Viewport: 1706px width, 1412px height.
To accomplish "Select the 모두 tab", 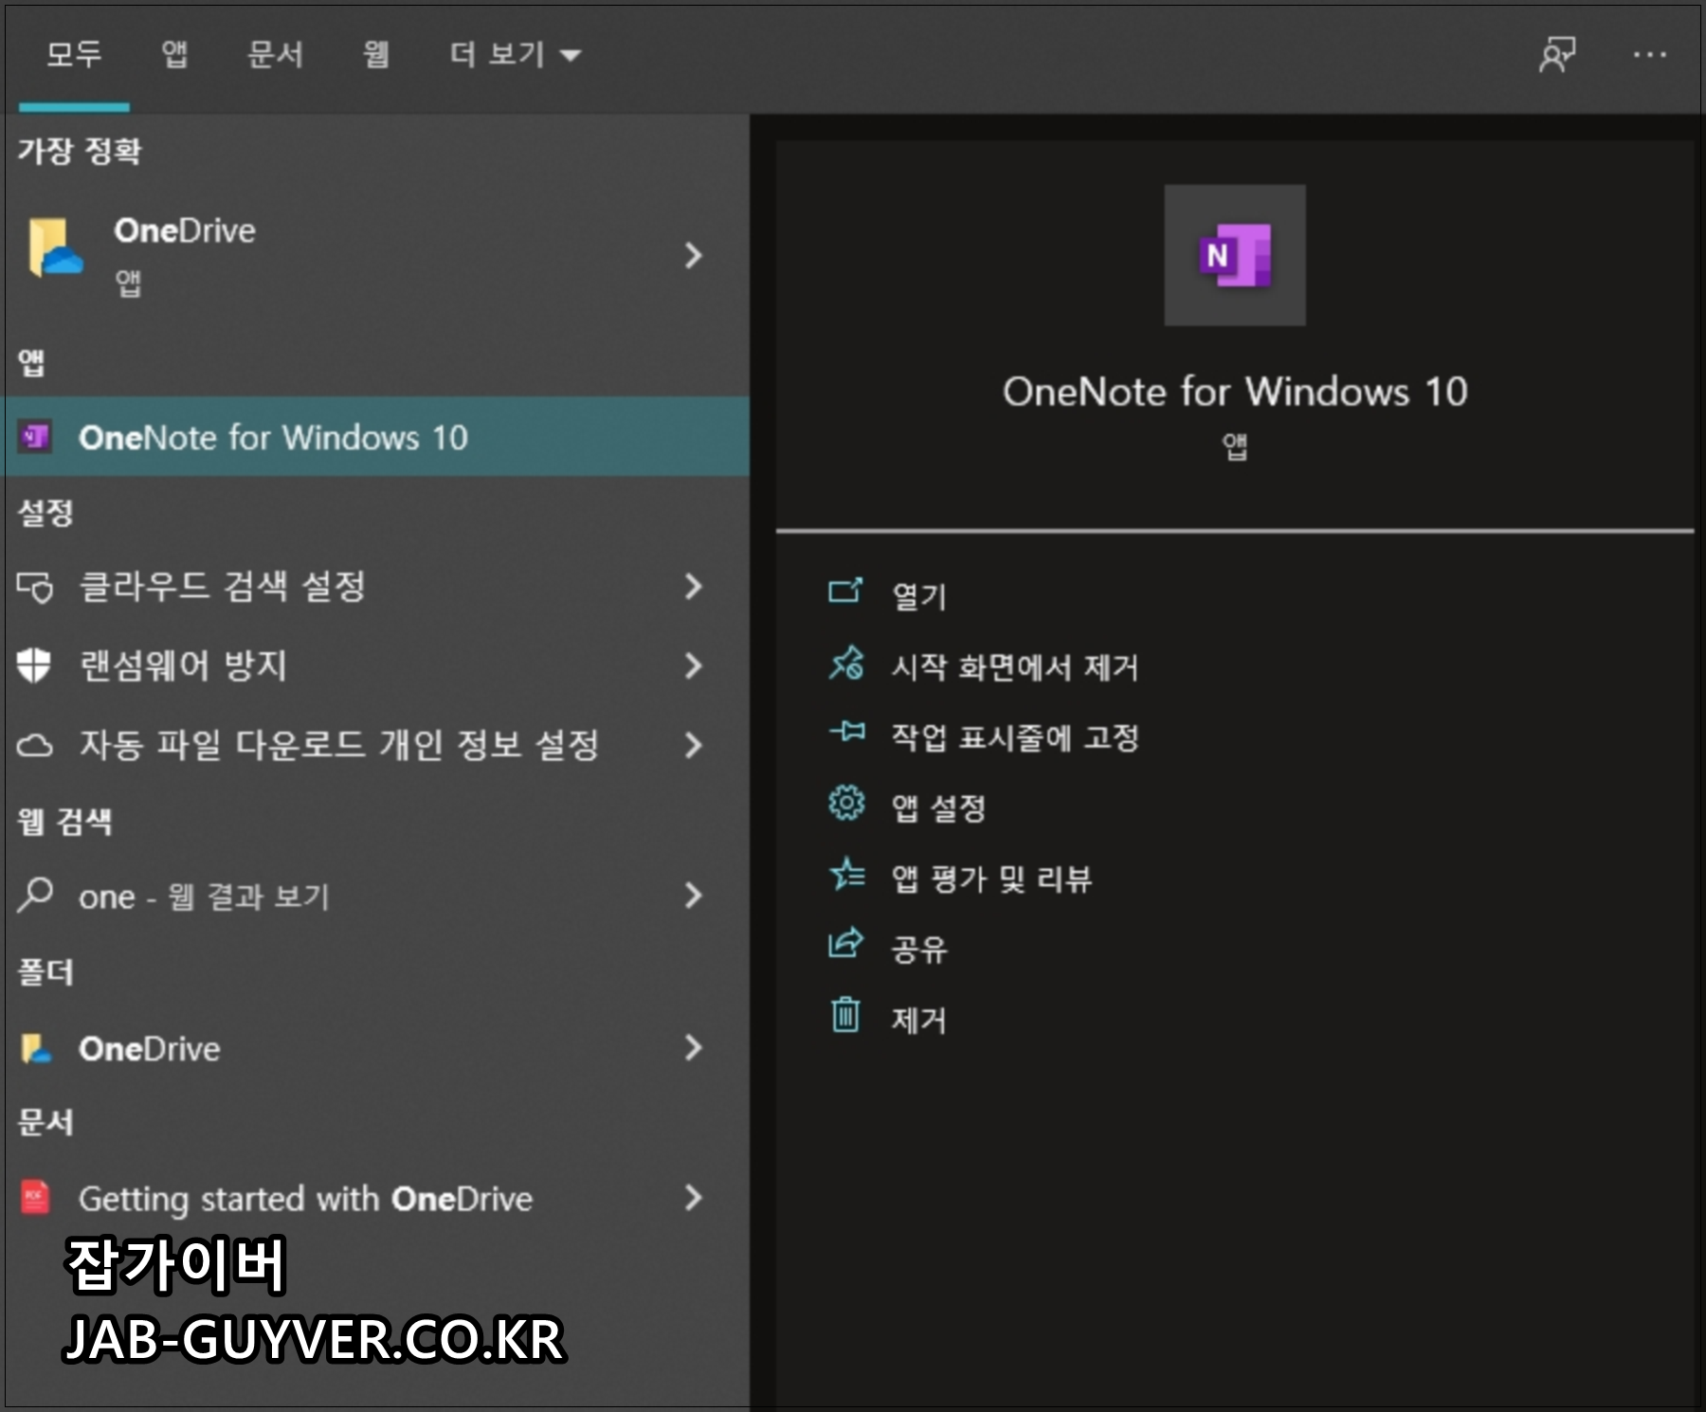I will (74, 54).
